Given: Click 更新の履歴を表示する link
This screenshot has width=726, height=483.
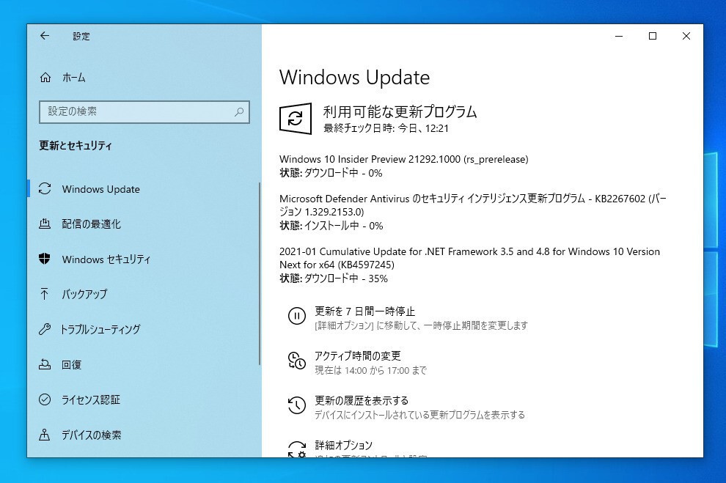Looking at the screenshot, I should pos(362,400).
